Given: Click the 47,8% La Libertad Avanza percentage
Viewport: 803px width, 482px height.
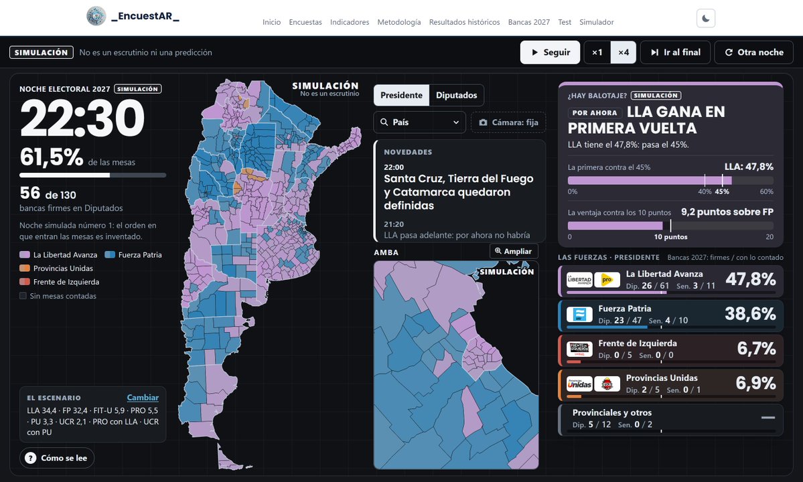Looking at the screenshot, I should (750, 279).
